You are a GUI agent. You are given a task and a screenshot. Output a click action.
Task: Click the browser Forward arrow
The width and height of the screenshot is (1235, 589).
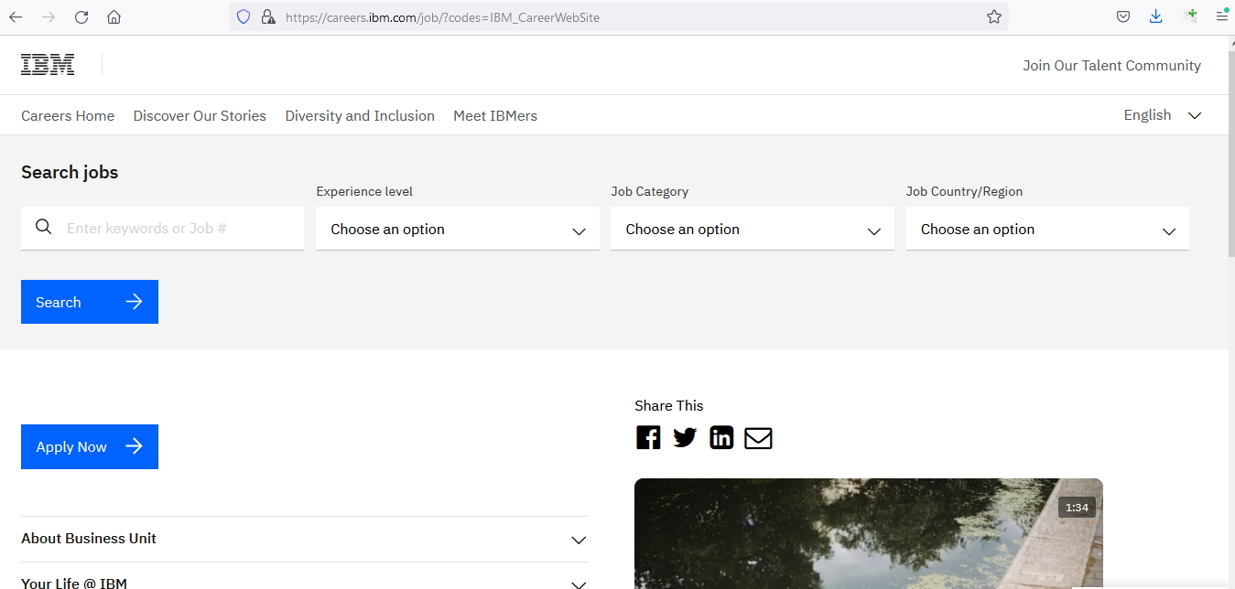(49, 16)
